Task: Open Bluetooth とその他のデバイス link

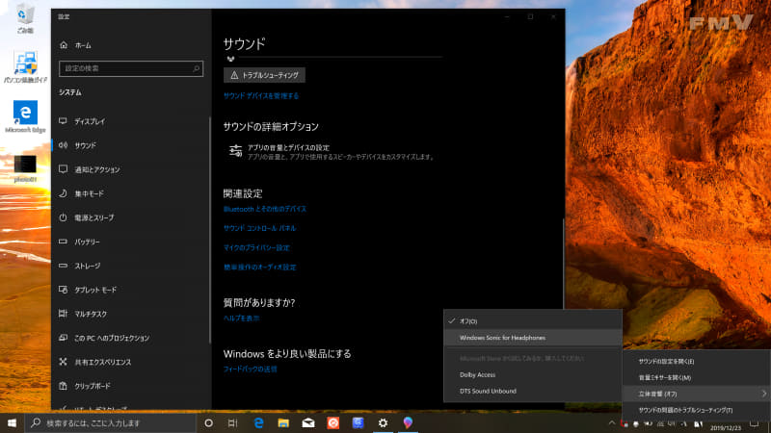Action: coord(265,209)
